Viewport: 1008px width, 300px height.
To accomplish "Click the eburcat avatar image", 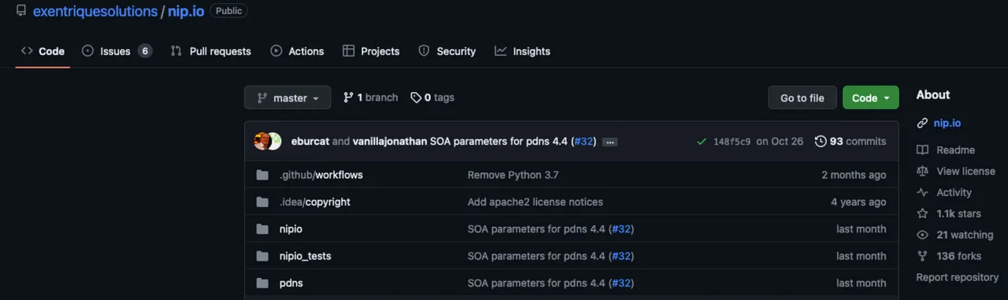I will [261, 142].
